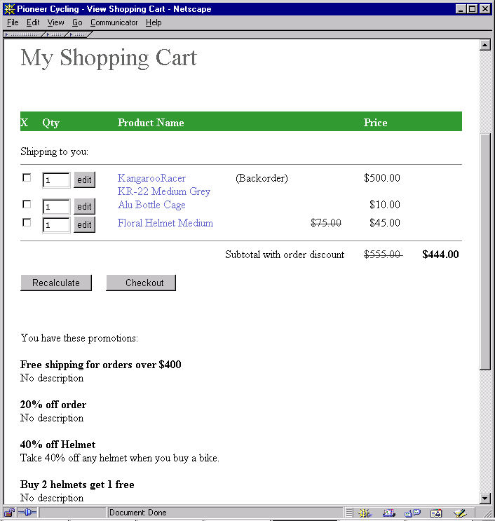Click the window resize grip corner
Viewport: 495px width, 521px height.
[x=487, y=513]
